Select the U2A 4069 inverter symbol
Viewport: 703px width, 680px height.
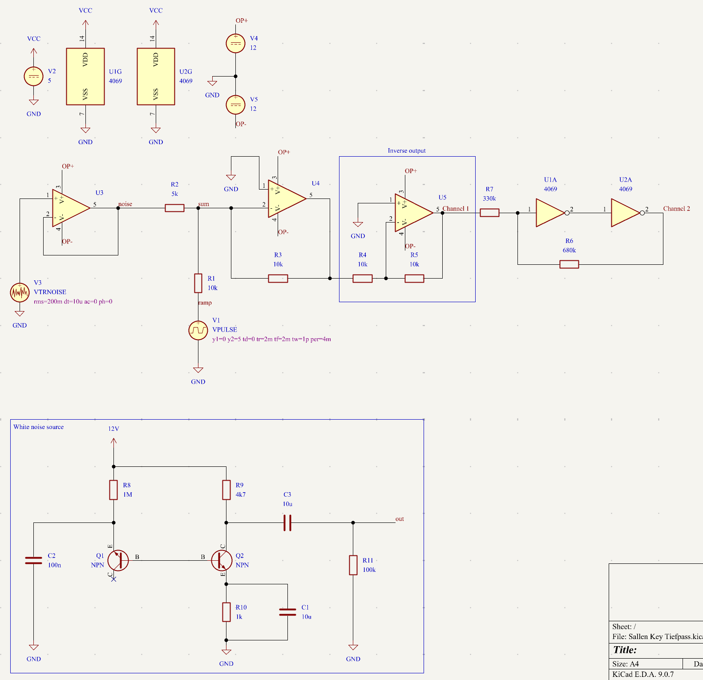[x=625, y=213]
